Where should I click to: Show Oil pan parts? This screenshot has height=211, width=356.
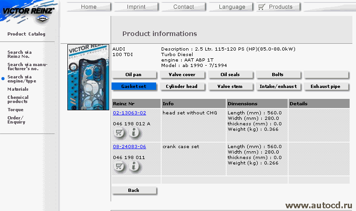coord(134,75)
